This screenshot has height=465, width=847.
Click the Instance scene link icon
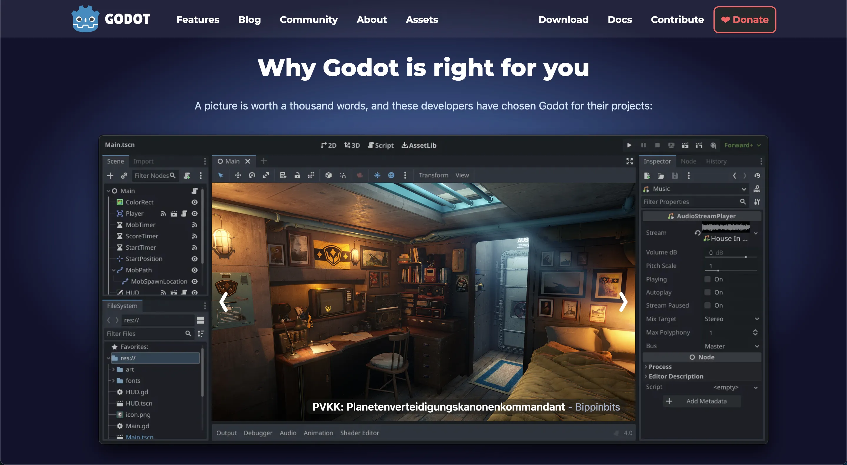(x=124, y=176)
